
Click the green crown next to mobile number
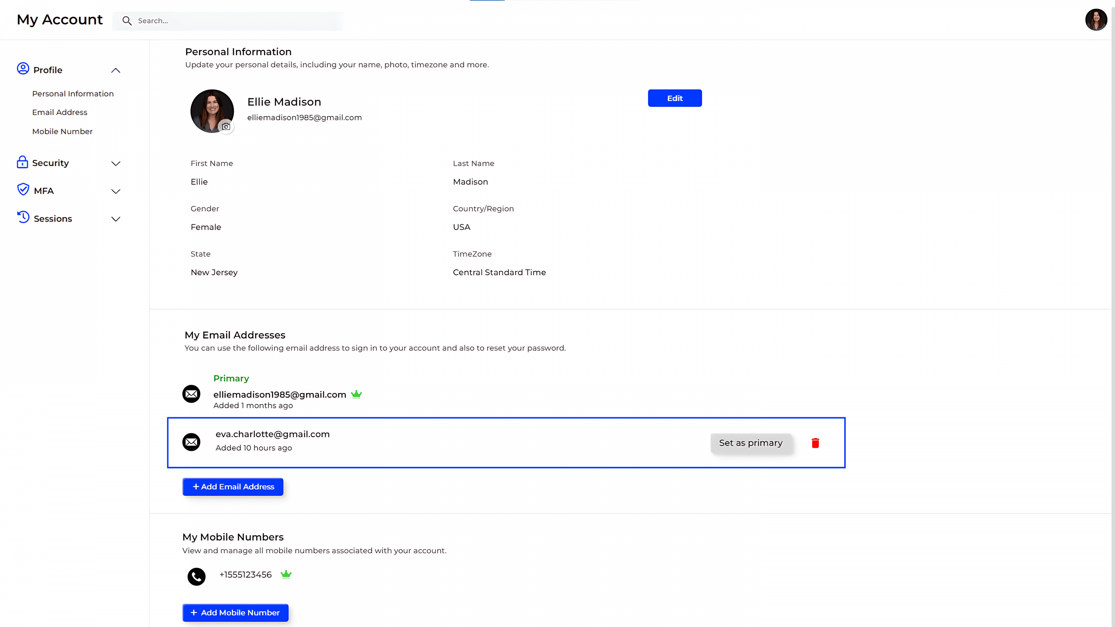tap(286, 574)
